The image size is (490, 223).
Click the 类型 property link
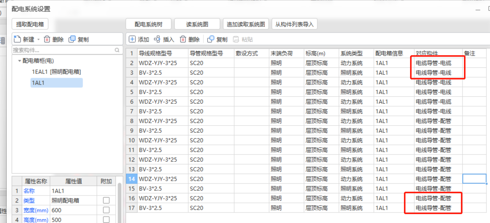(29, 200)
